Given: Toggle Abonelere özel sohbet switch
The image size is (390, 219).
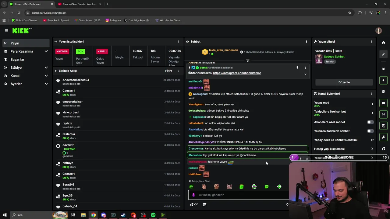Looking at the screenshot, I should click(x=370, y=122).
